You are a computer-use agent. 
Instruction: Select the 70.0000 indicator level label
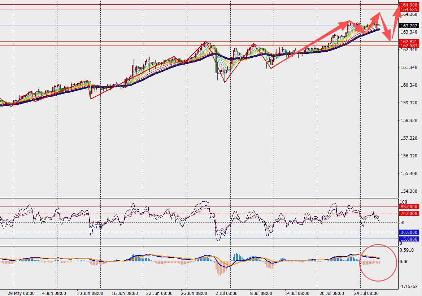pyautogui.click(x=409, y=213)
